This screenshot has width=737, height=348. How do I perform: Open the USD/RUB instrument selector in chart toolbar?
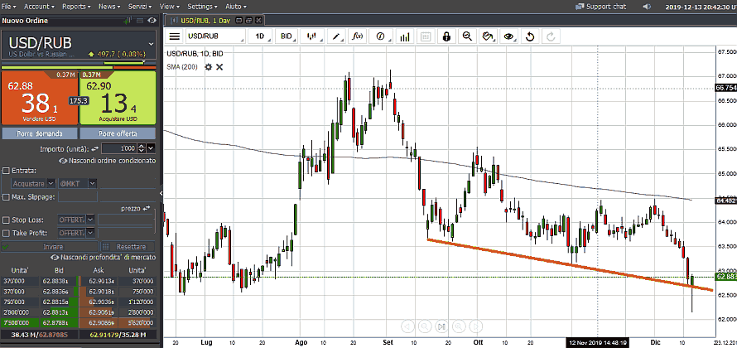pos(215,36)
